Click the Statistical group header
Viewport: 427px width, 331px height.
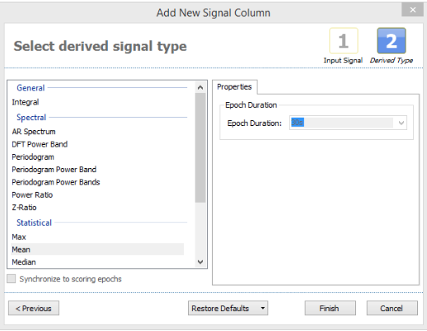34,222
